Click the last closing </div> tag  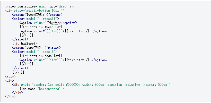coord(10,97)
